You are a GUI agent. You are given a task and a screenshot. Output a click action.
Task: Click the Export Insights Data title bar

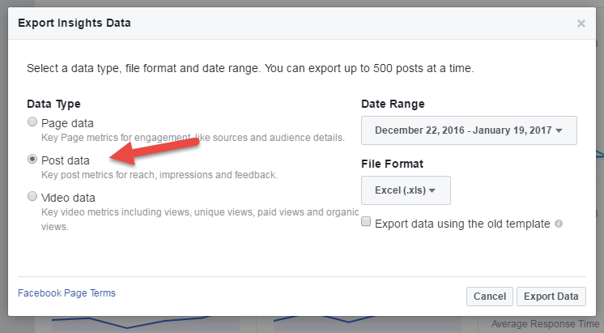click(x=302, y=23)
